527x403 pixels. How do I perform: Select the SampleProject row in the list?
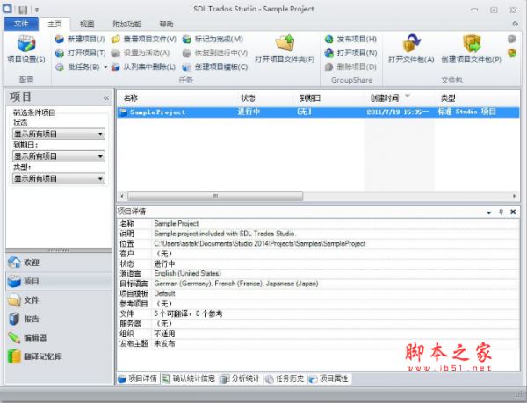click(x=318, y=112)
